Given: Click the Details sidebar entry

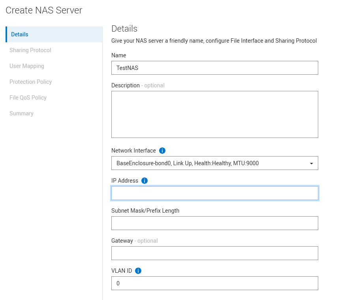Looking at the screenshot, I should [19, 34].
